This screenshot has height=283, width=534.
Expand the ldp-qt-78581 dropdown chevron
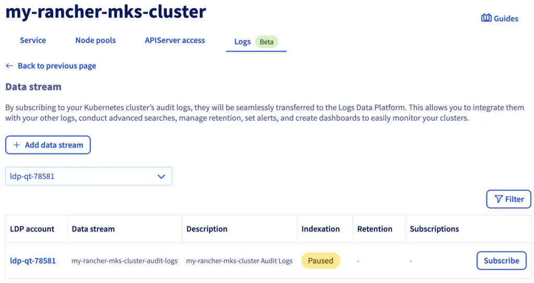pyautogui.click(x=161, y=176)
